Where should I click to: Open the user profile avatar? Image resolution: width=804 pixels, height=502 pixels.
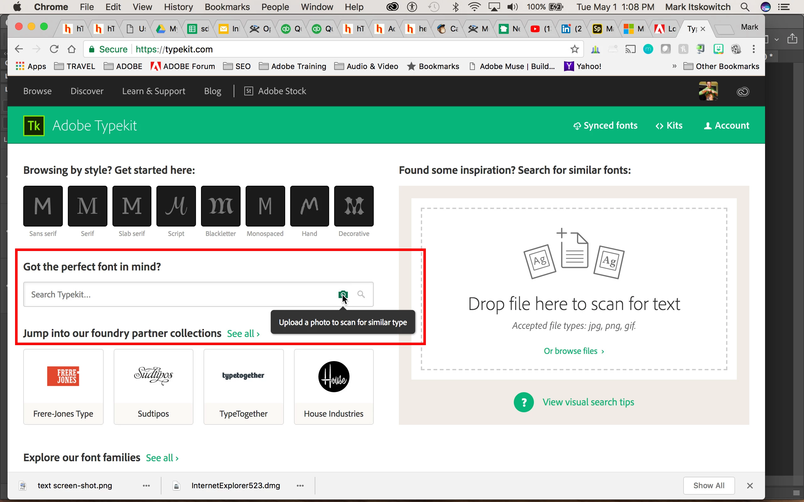pyautogui.click(x=708, y=91)
